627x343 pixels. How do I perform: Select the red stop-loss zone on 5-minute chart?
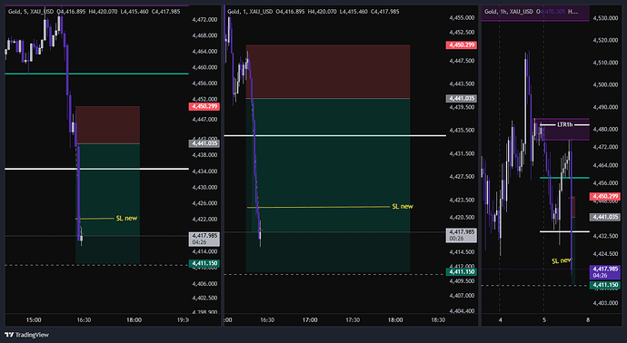[107, 125]
